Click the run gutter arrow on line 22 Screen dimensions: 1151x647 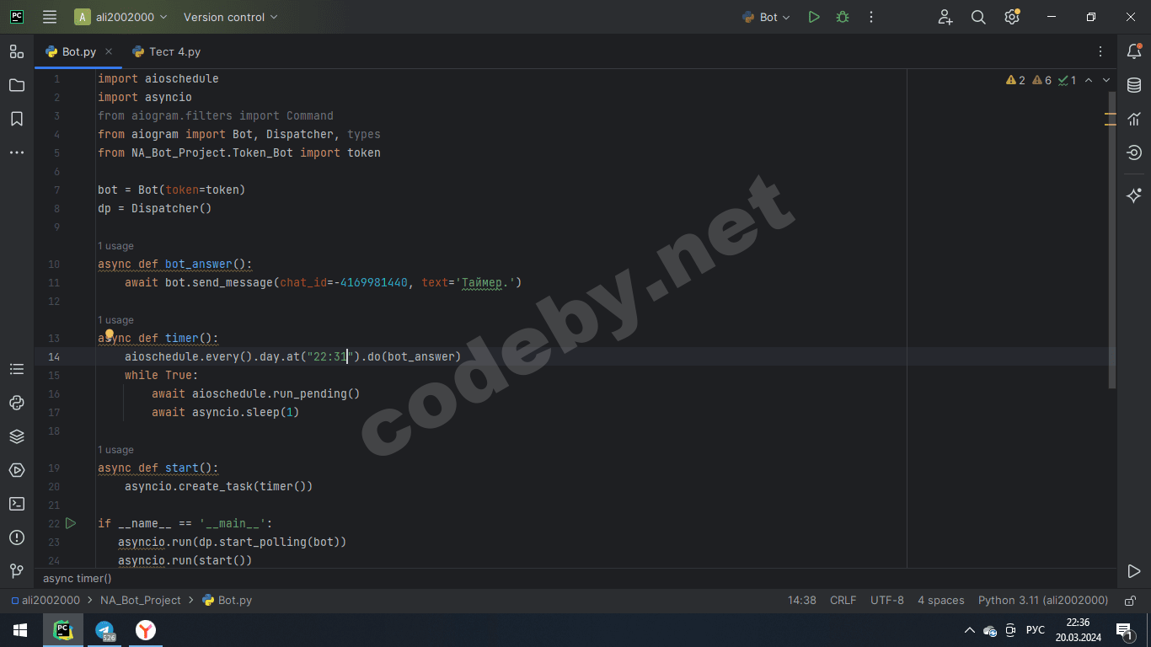(x=71, y=523)
